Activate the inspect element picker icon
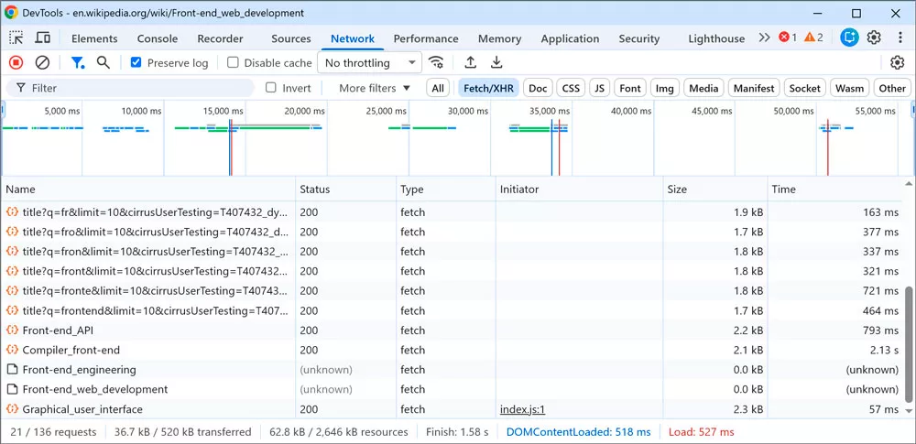Viewport: 916px width, 444px height. [x=16, y=38]
